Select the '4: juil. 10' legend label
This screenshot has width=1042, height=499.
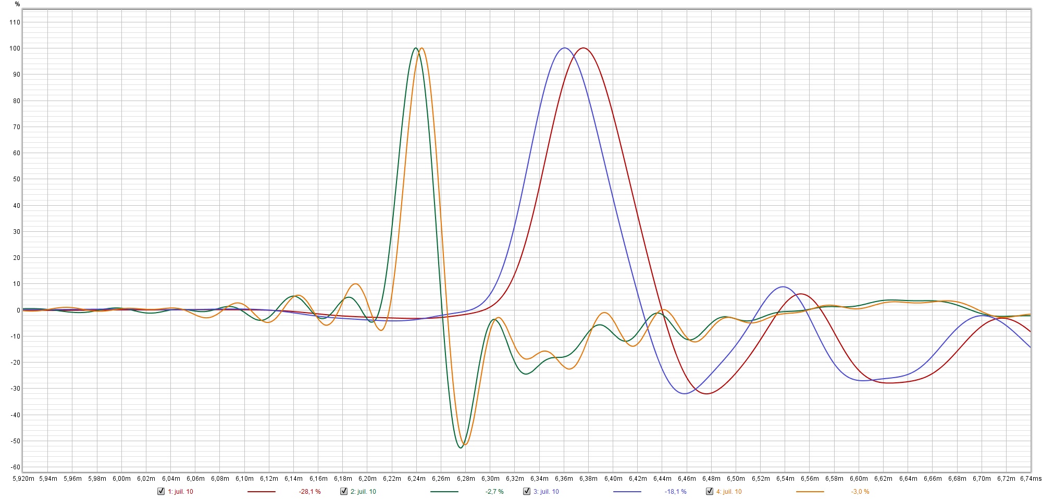729,492
